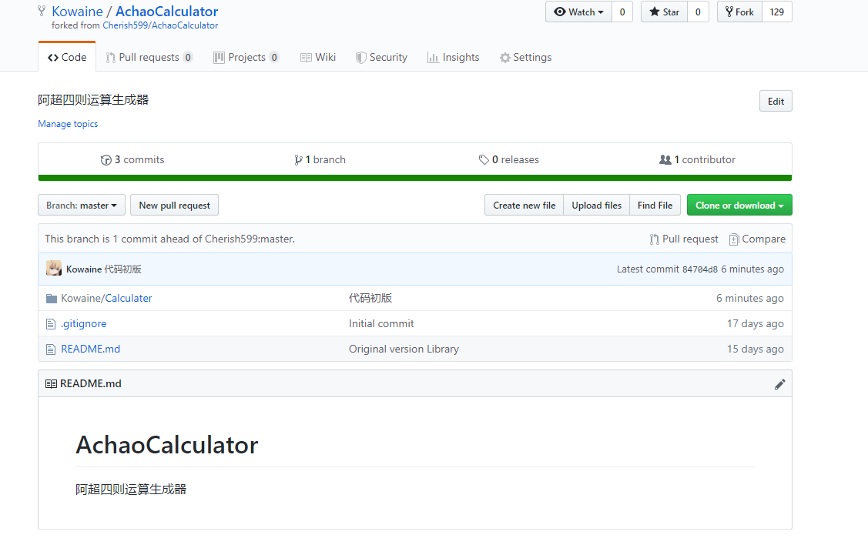Open the Projects tab
The width and height of the screenshot is (868, 555).
click(246, 58)
